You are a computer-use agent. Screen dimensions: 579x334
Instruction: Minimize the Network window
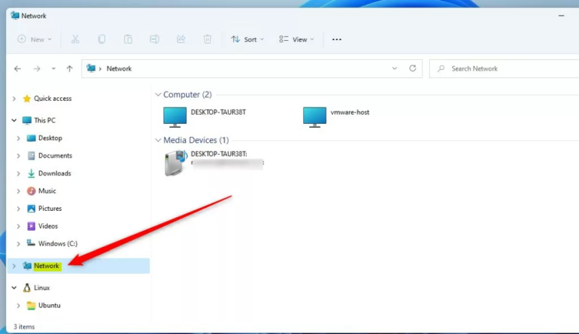pyautogui.click(x=561, y=16)
